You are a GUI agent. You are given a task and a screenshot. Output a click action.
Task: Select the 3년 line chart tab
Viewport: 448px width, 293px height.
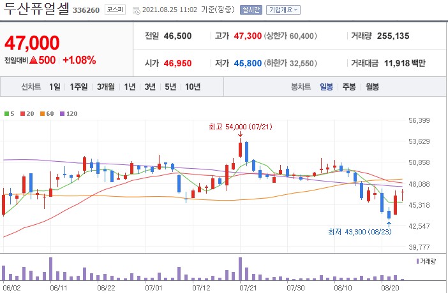(150, 87)
